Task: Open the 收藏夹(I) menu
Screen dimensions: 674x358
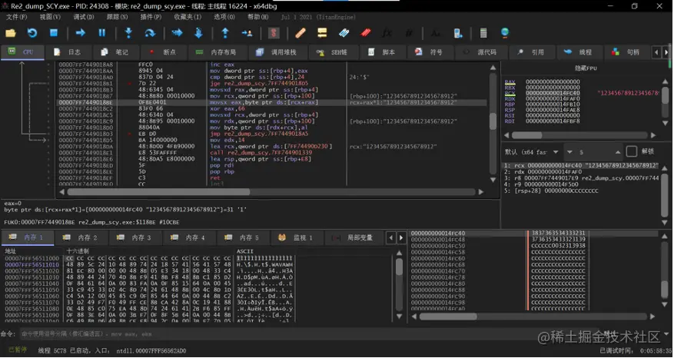Action: point(188,17)
